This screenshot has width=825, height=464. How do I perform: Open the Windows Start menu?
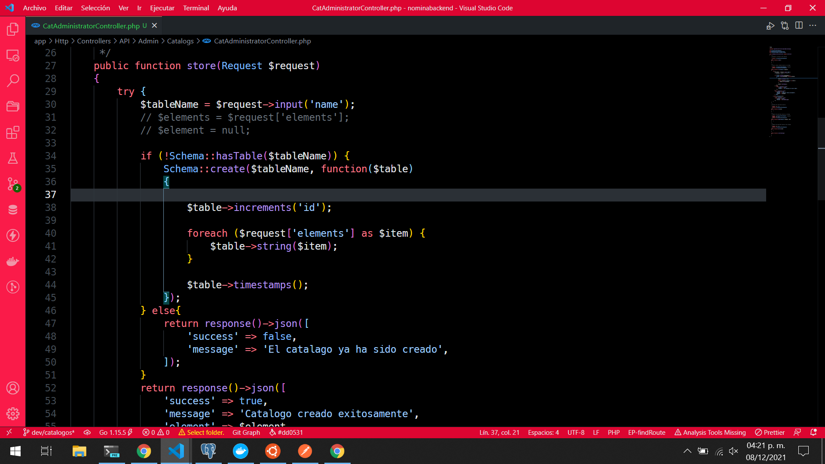(15, 451)
